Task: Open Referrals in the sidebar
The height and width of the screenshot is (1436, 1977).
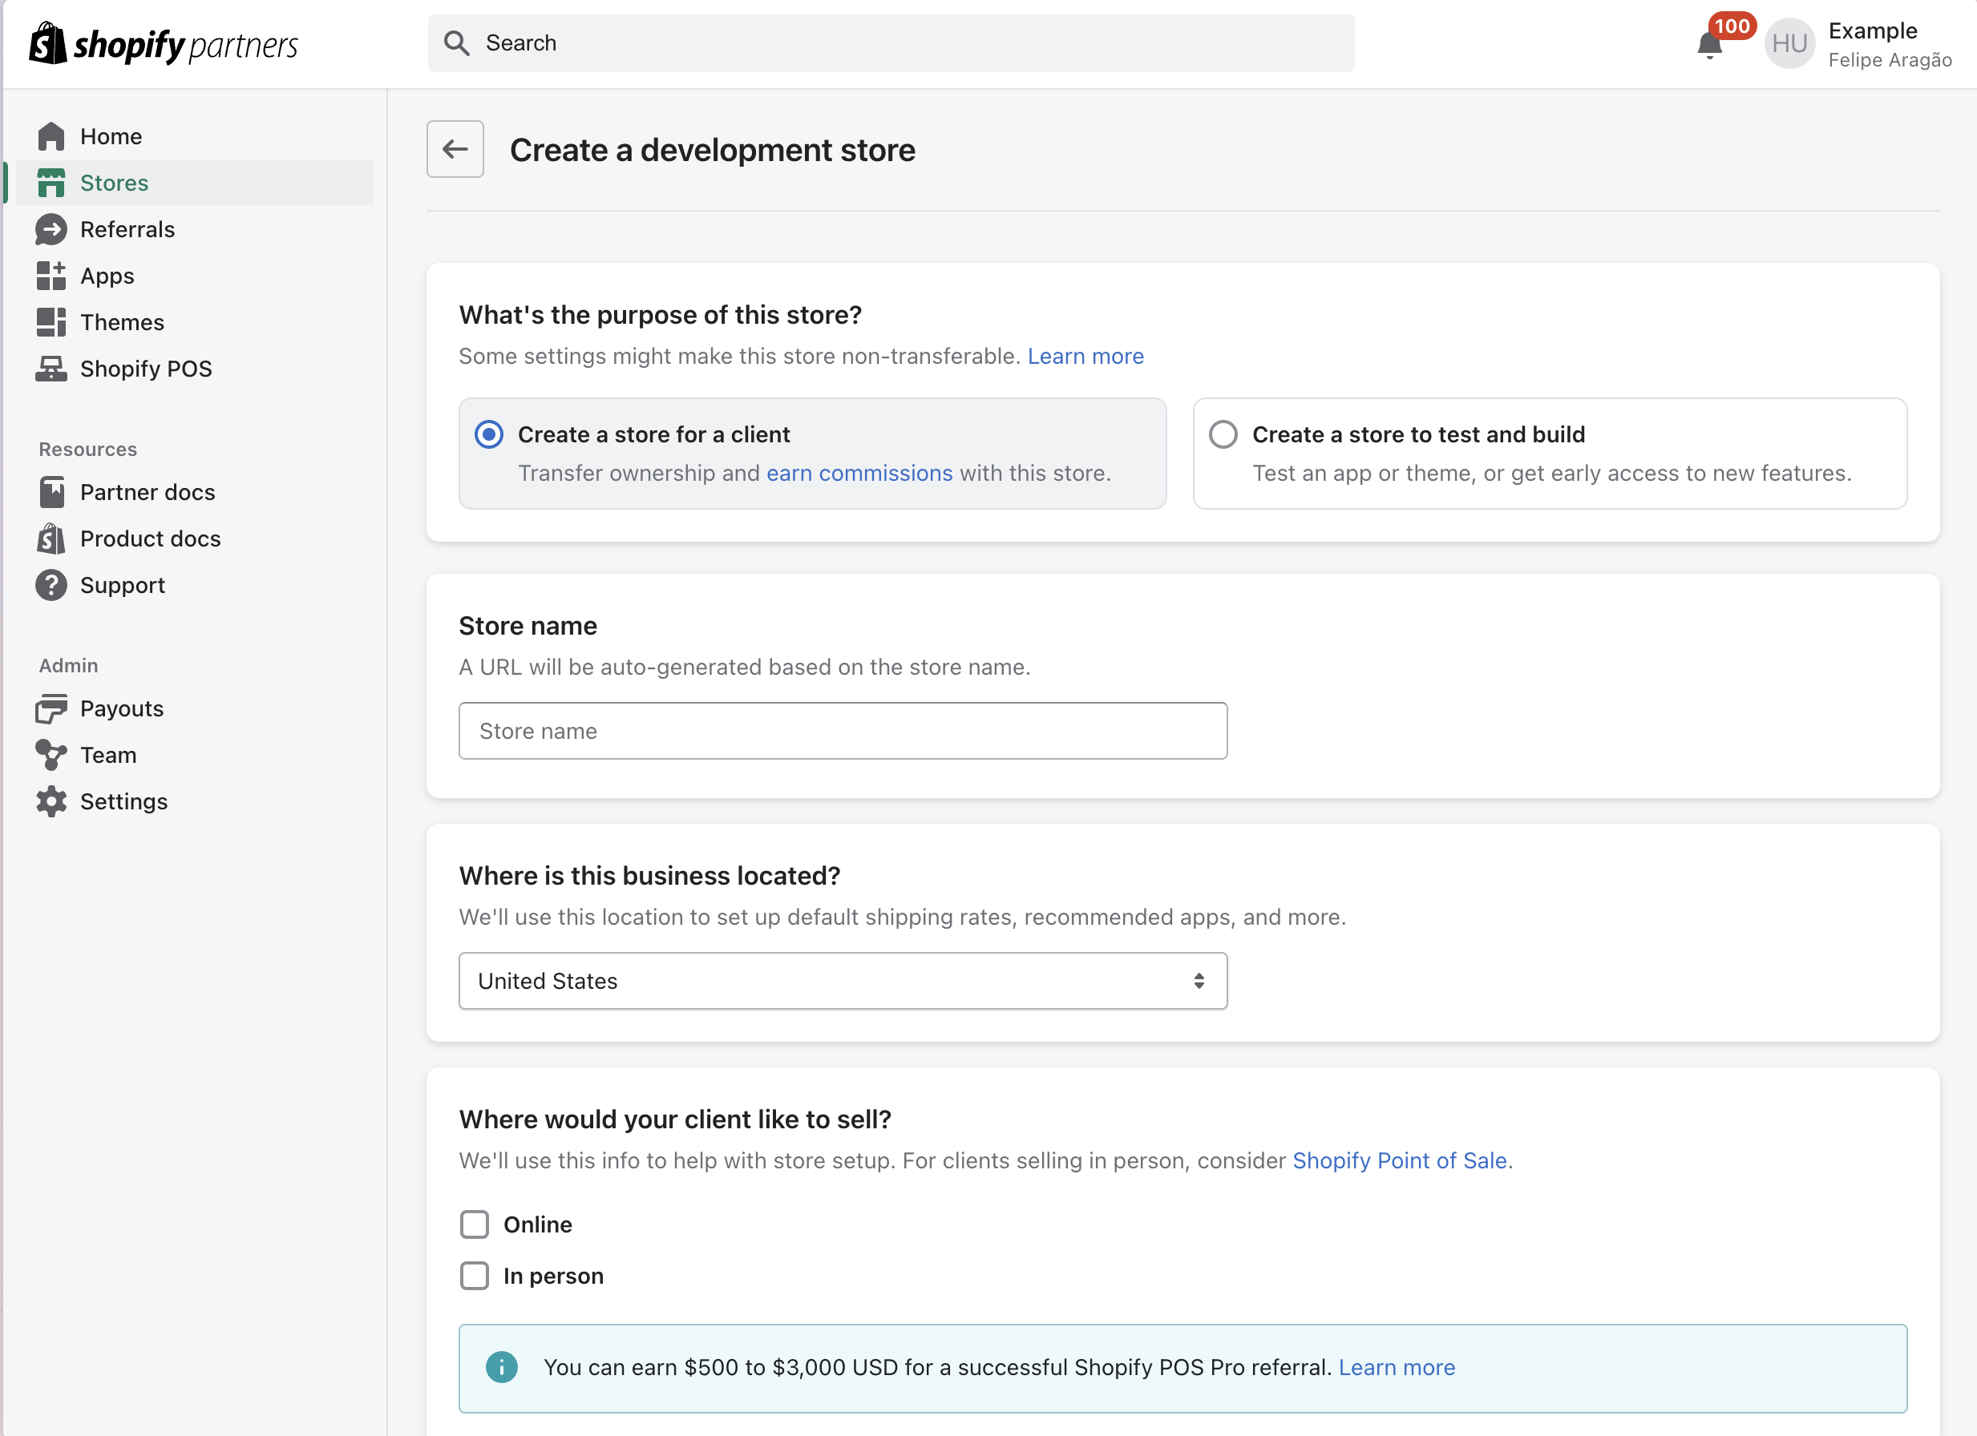Action: [194, 229]
